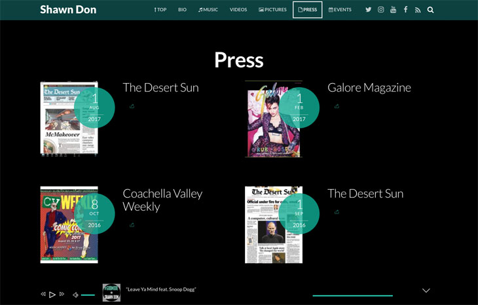This screenshot has height=305, width=478.
Task: Open the September 2016 The Desert Sun headline
Action: pyautogui.click(x=365, y=194)
